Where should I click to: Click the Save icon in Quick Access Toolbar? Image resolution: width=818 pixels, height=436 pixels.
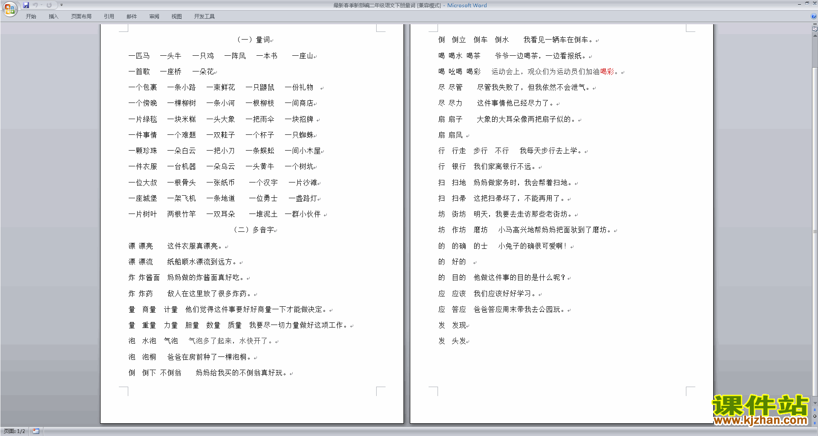26,5
